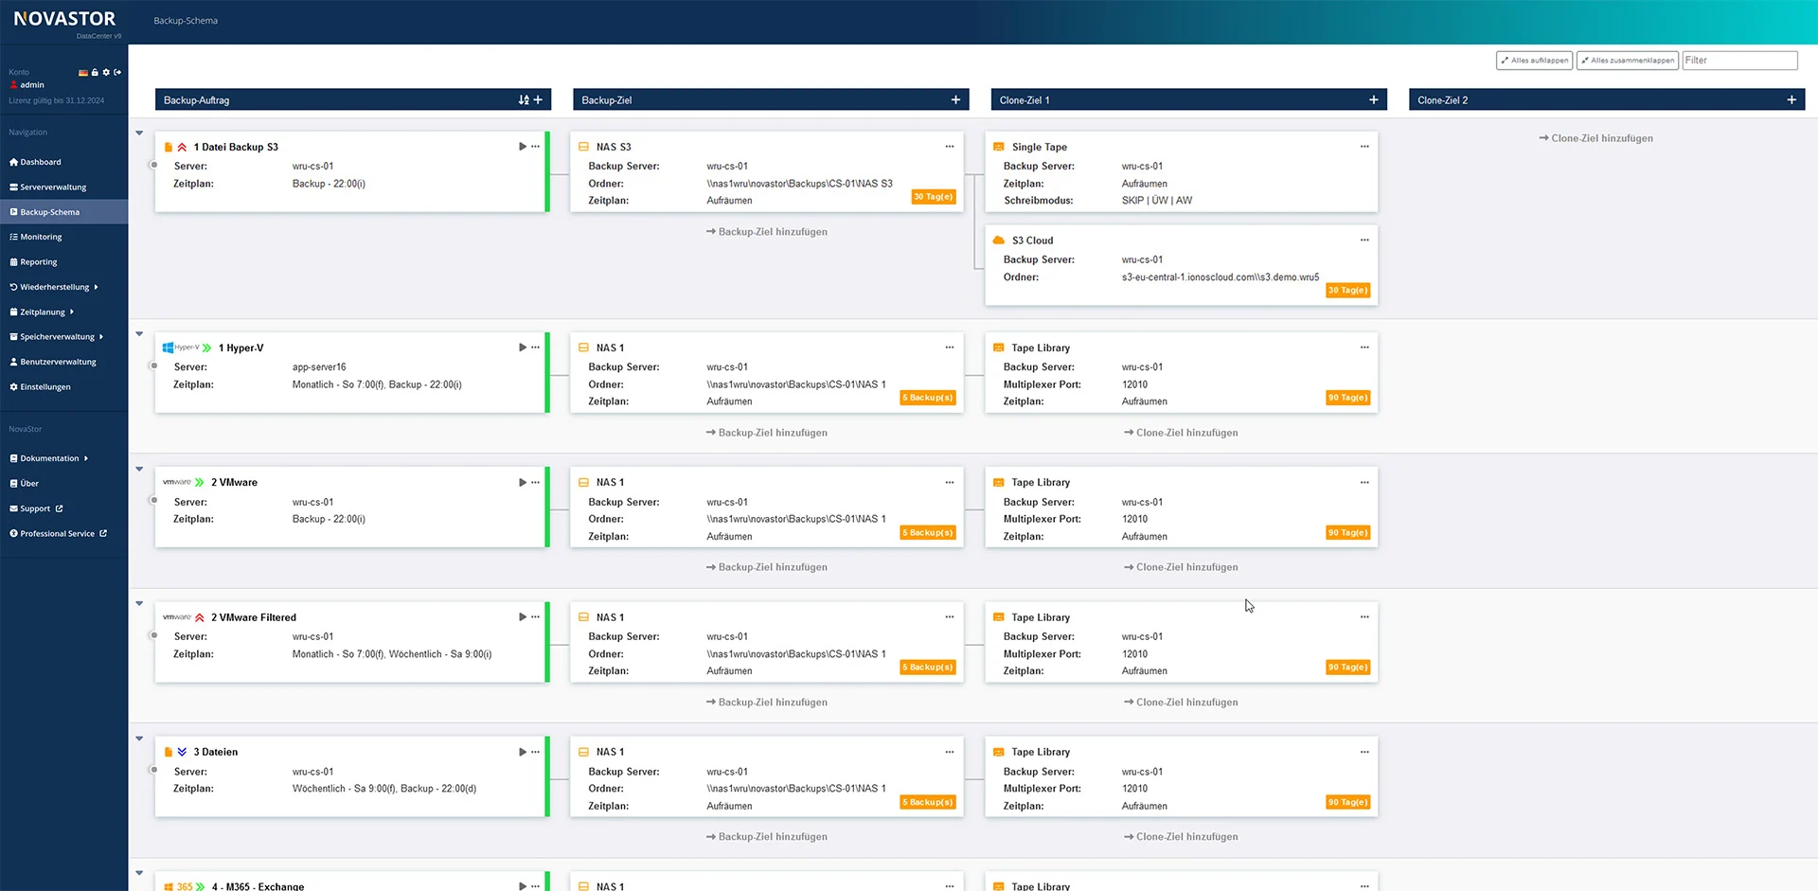
Task: Open account settings gear icon in Konto
Action: coord(106,72)
